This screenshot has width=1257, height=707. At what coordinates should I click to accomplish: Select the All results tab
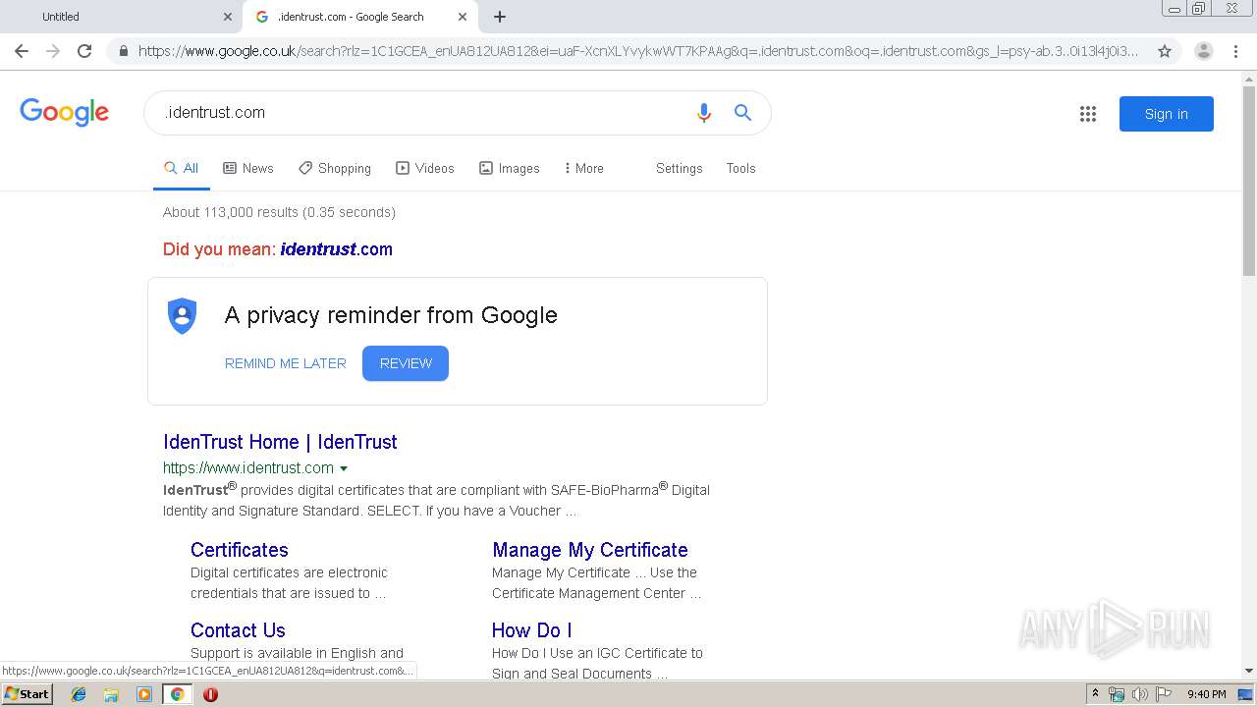[x=182, y=169]
